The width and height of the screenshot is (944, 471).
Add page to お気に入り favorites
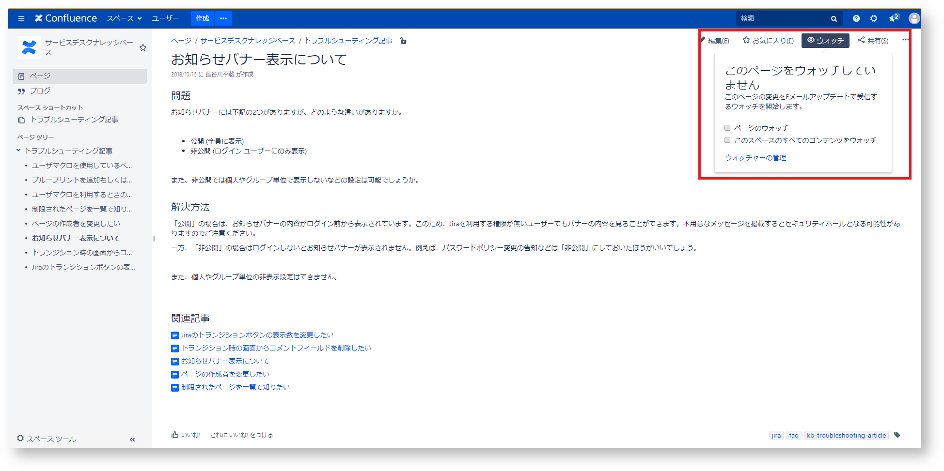click(768, 41)
